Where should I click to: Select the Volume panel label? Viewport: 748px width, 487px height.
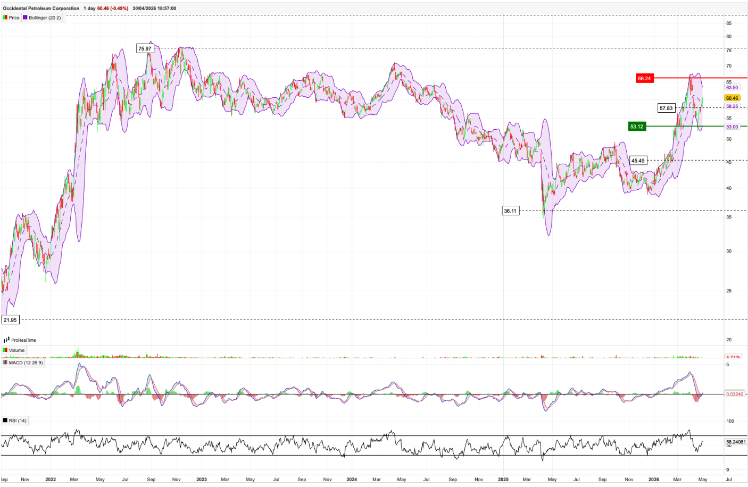point(16,350)
